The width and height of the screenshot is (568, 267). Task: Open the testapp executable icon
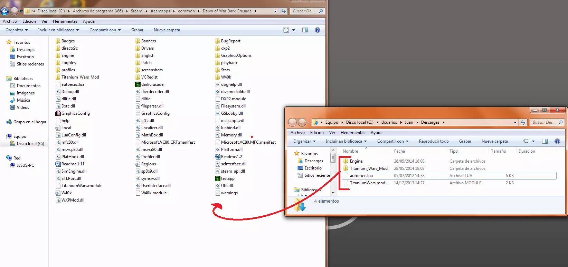(217, 178)
